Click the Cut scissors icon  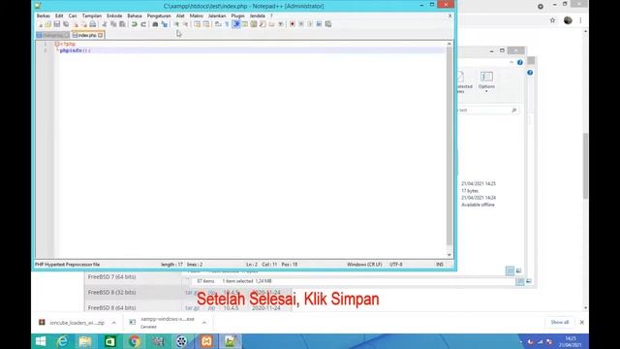(105, 24)
